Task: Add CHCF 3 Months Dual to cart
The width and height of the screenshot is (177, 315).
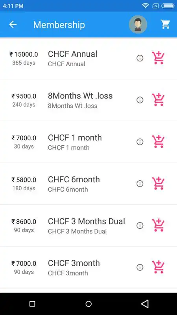Action: click(158, 225)
